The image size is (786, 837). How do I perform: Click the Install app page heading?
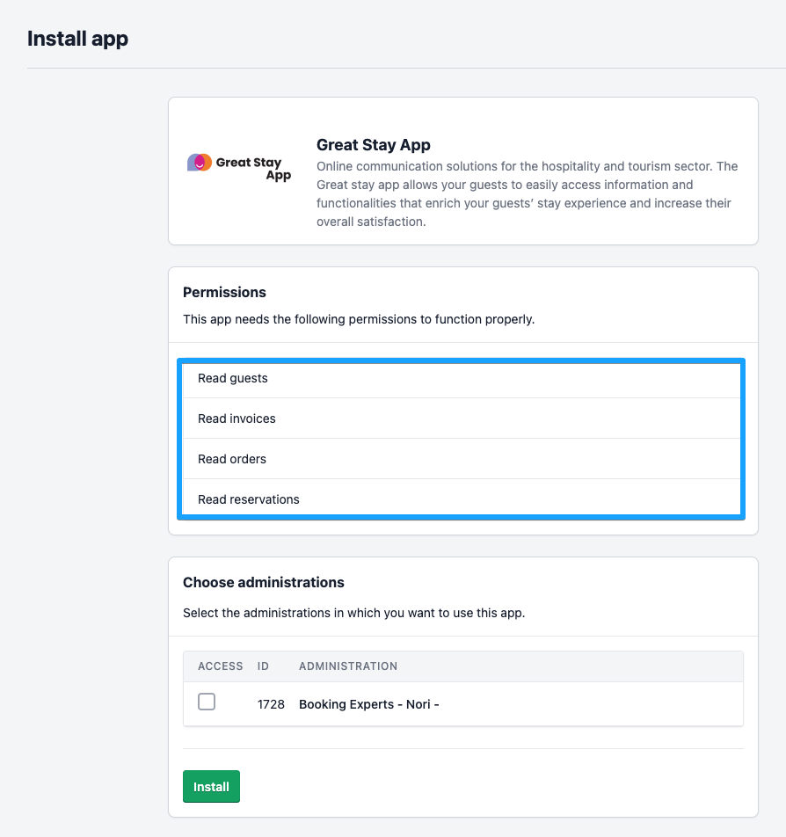77,39
